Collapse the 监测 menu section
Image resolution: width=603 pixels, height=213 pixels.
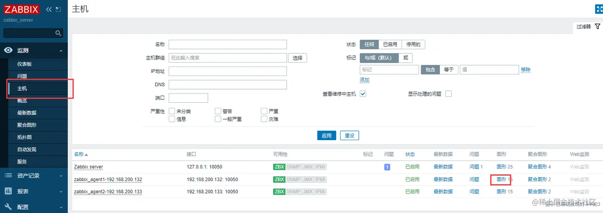coord(61,51)
